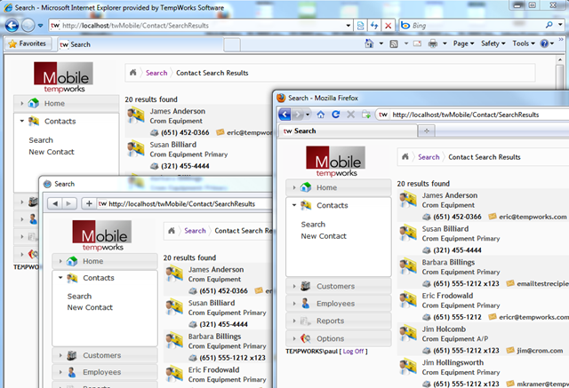Click Firefox reload icon
The height and width of the screenshot is (388, 569).
(x=336, y=115)
